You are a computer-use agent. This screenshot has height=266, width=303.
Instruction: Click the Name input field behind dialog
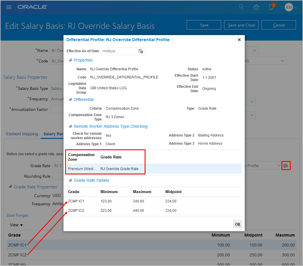[x=57, y=50]
